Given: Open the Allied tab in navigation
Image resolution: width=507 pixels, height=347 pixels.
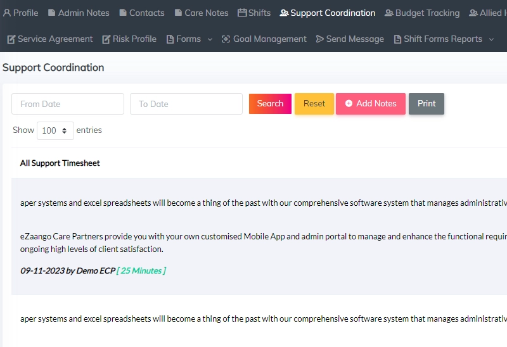Looking at the screenshot, I should click(x=488, y=13).
